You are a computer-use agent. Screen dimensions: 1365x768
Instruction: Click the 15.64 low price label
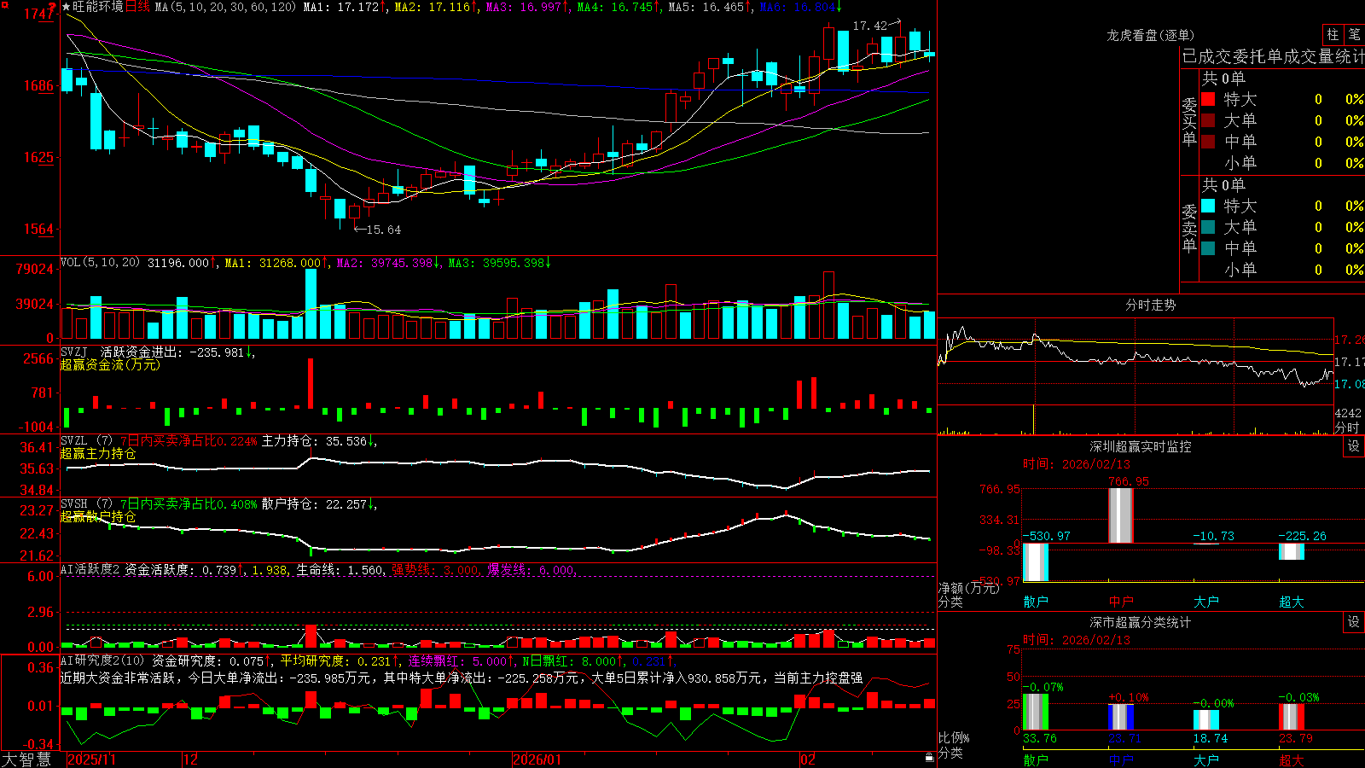click(x=383, y=230)
